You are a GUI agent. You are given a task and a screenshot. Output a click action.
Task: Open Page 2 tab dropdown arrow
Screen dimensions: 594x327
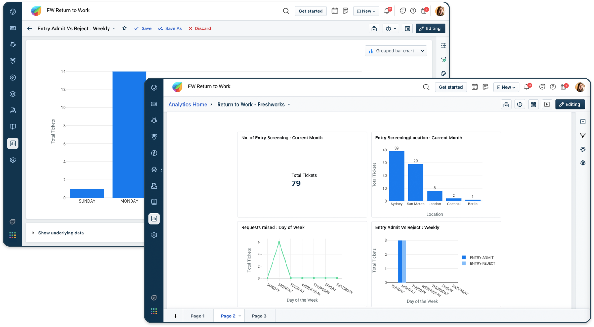(240, 316)
